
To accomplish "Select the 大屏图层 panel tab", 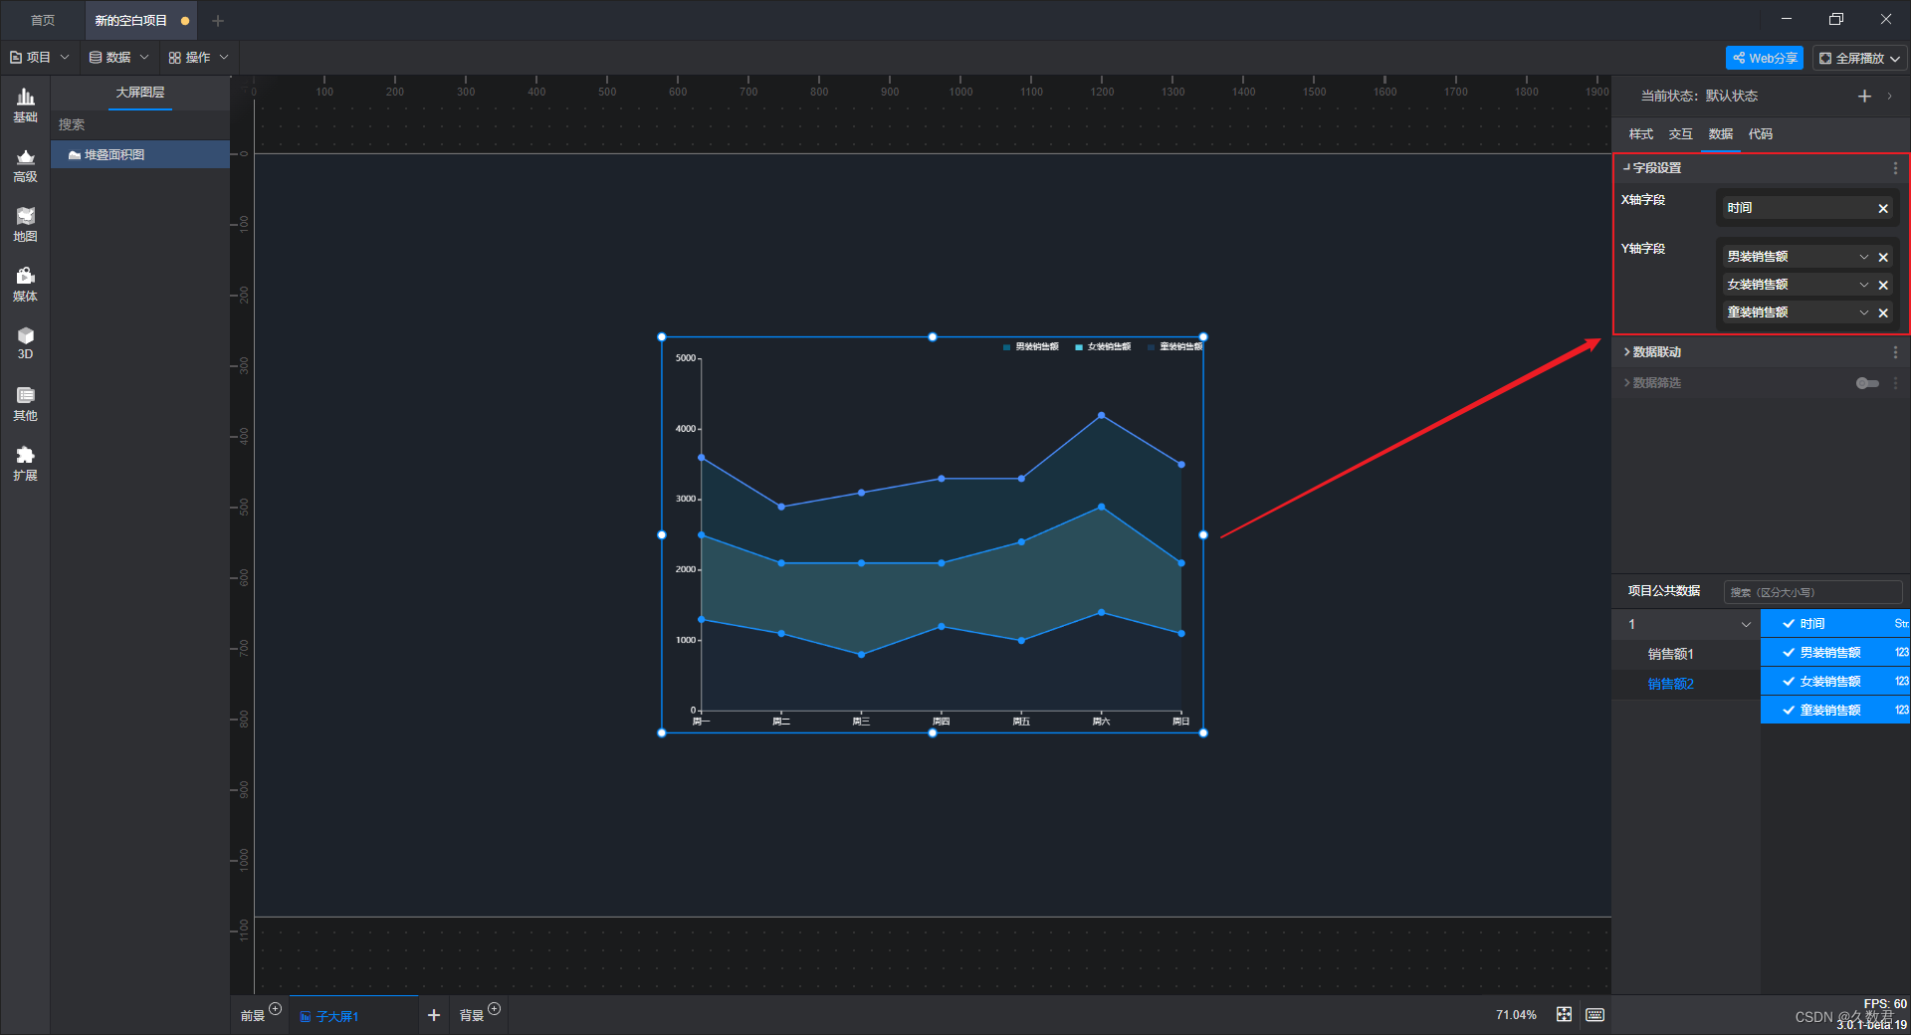I will 140,93.
